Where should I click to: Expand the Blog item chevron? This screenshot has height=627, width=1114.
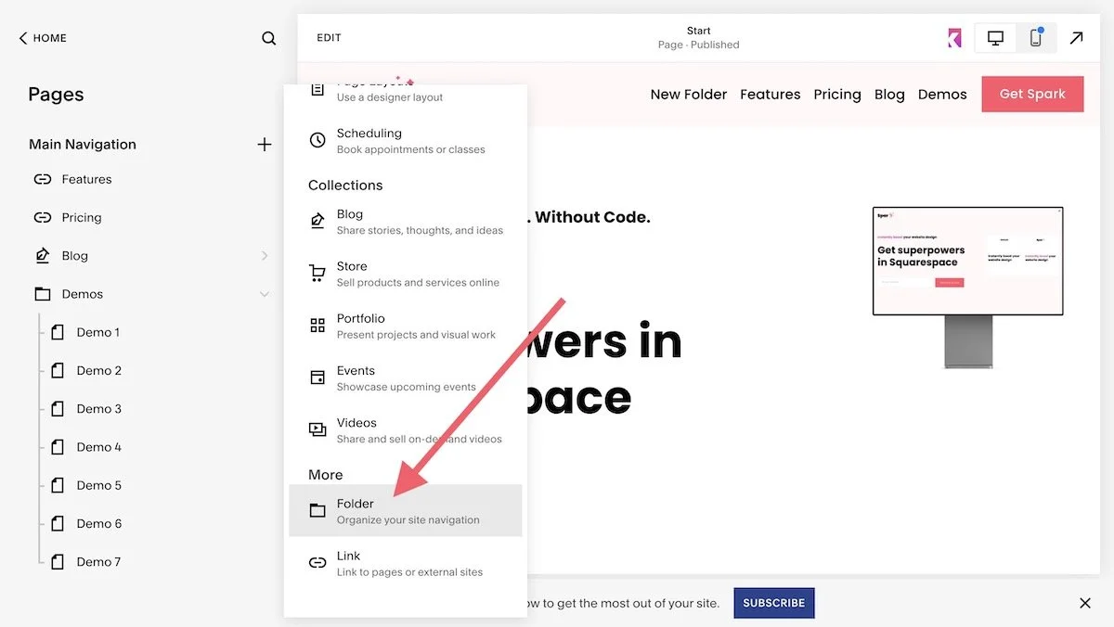(x=266, y=255)
